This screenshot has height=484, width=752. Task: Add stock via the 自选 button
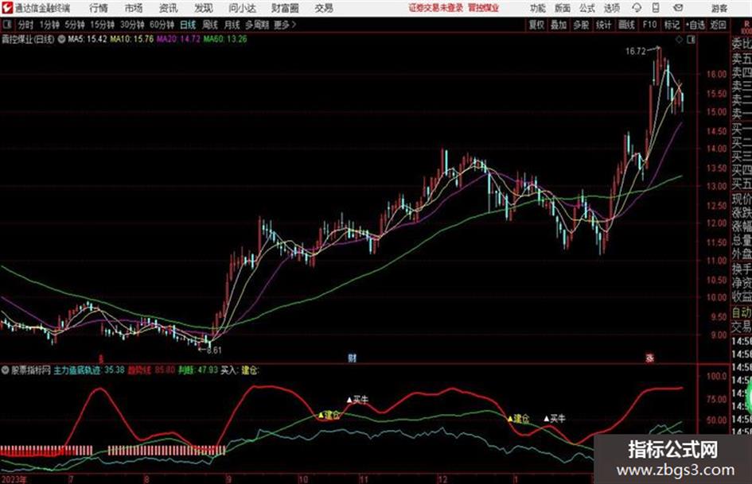point(696,25)
